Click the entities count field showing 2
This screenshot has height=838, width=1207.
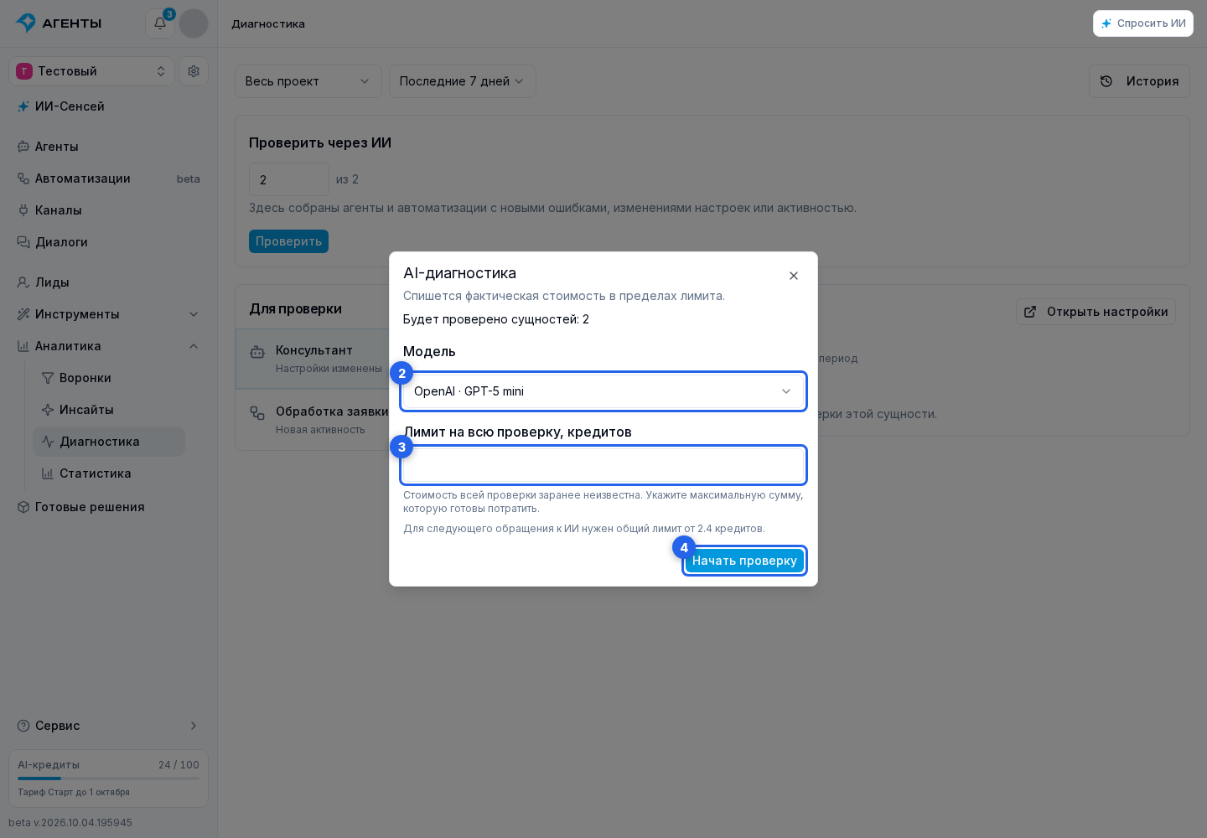point(289,179)
